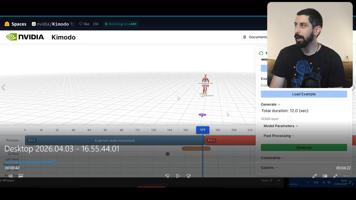Open the Post Processing dropdown
Screen dimensions: 356x200
pyautogui.click(x=278, y=136)
